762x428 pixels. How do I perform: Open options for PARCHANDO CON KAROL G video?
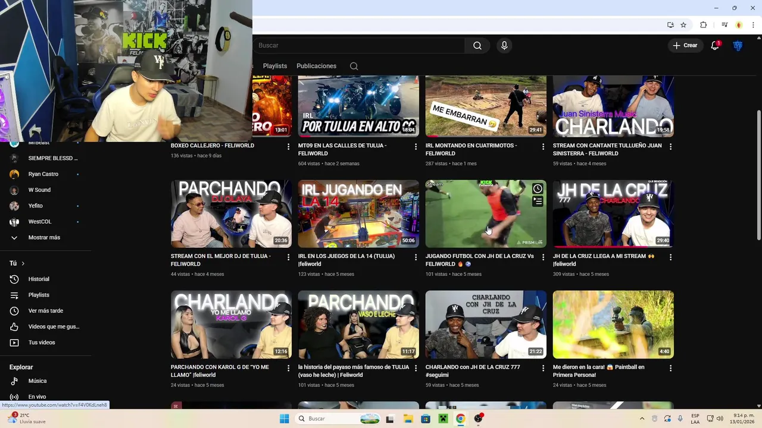(288, 368)
